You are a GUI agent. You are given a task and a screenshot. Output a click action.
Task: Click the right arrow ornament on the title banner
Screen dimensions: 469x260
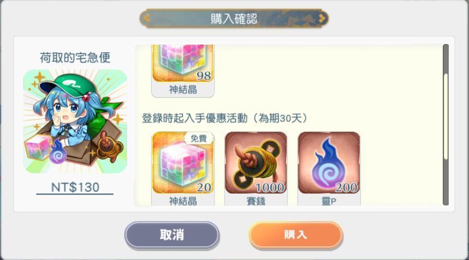(322, 18)
